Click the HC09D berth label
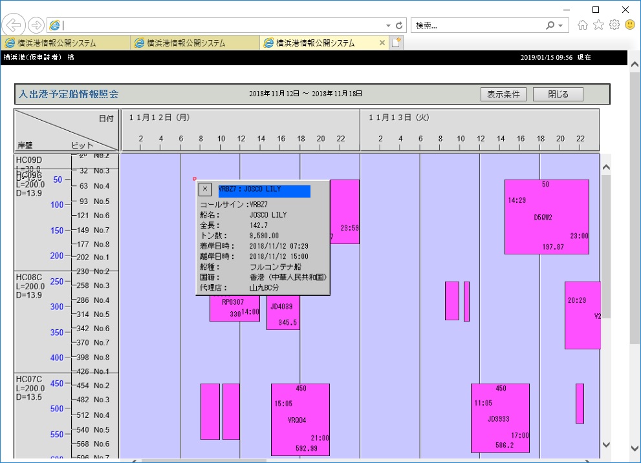This screenshot has width=641, height=463. (28, 159)
